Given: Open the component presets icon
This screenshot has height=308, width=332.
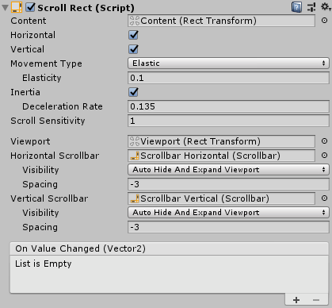Looking at the screenshot, I should [x=311, y=7].
